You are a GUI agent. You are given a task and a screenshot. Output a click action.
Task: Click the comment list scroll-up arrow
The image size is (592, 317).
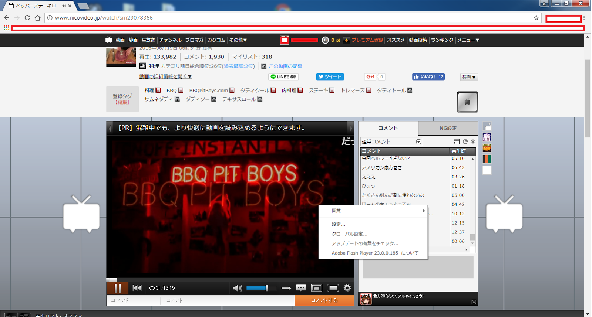click(x=472, y=159)
